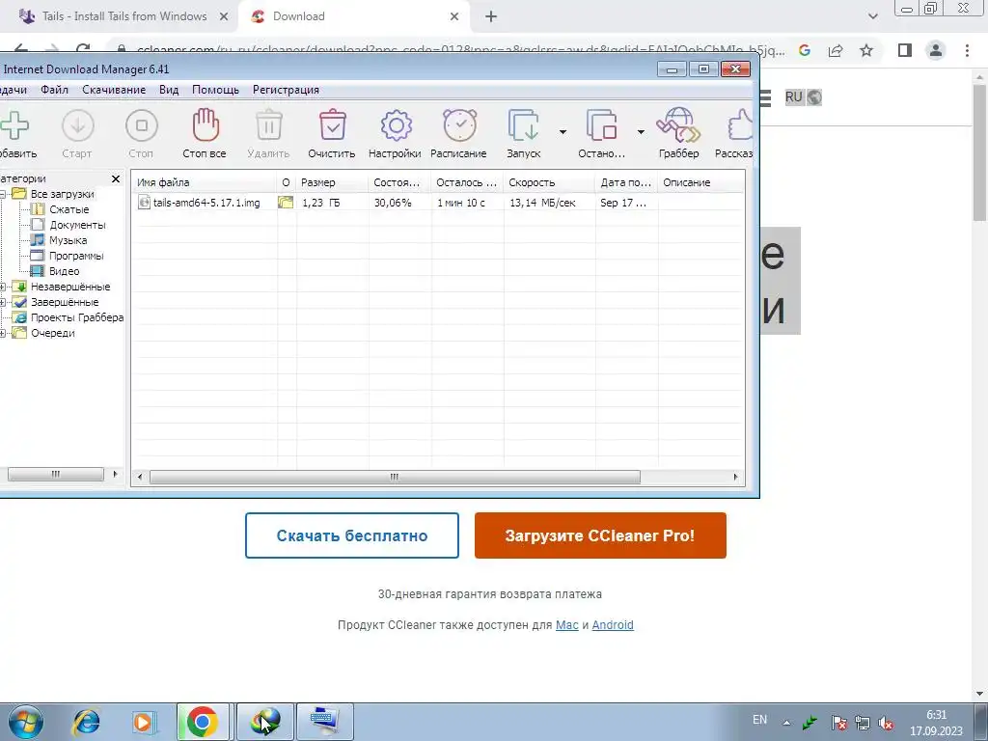Open the Помощь menu
Screen dimensions: 988x741
215,90
